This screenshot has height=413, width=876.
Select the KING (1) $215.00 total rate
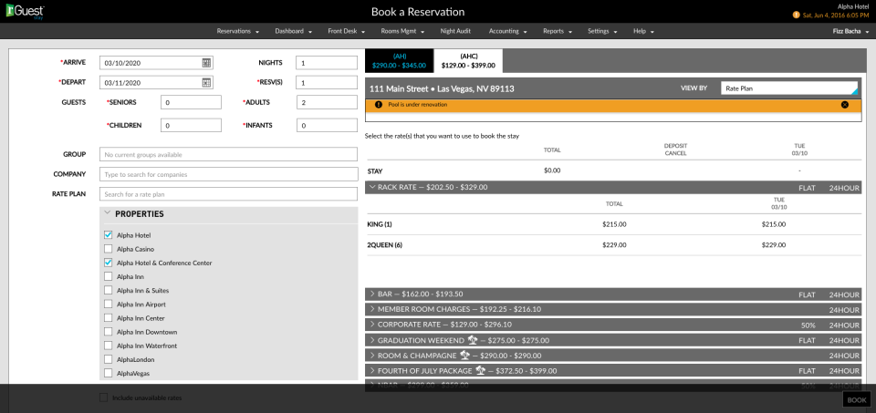point(614,224)
